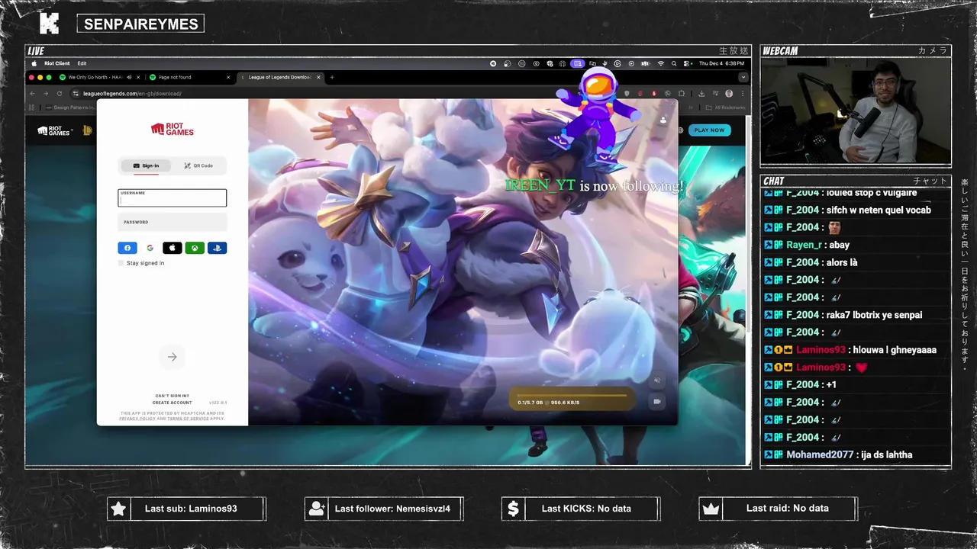977x549 pixels.
Task: Click the headphones icon in the menu bar
Action: (563, 63)
